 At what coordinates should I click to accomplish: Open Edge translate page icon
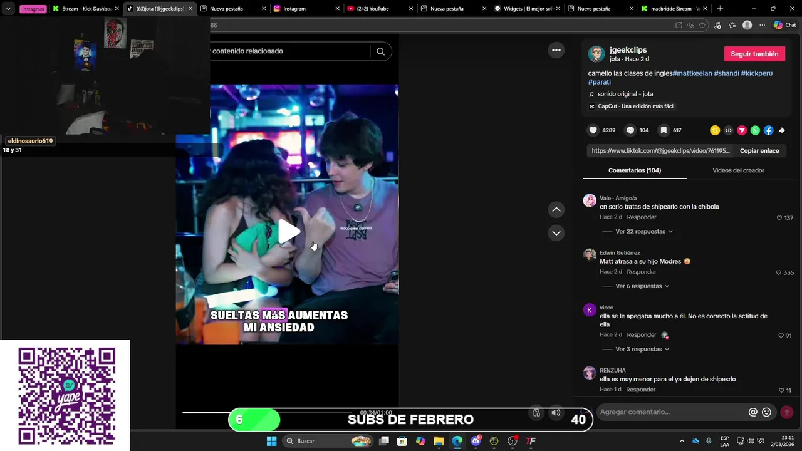[690, 25]
